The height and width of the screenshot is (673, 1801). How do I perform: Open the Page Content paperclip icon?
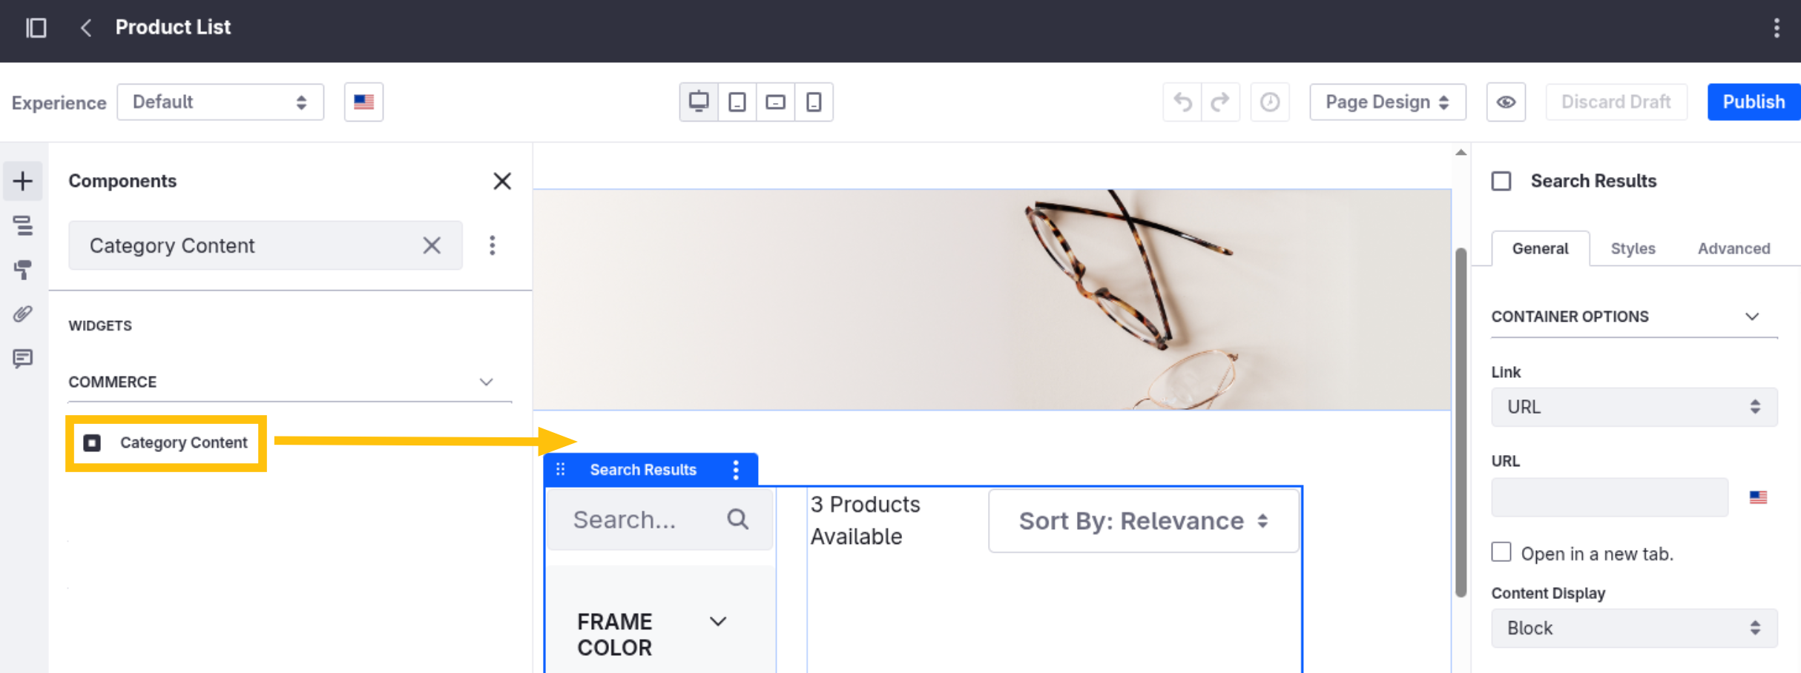tap(23, 314)
